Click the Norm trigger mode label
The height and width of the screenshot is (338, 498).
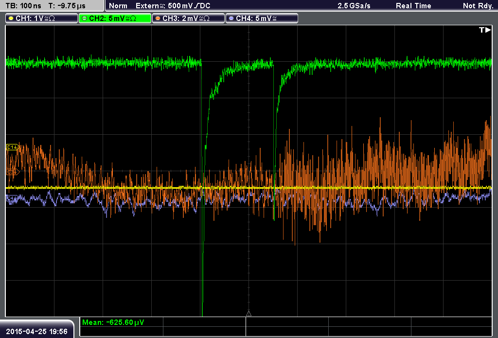pyautogui.click(x=118, y=6)
